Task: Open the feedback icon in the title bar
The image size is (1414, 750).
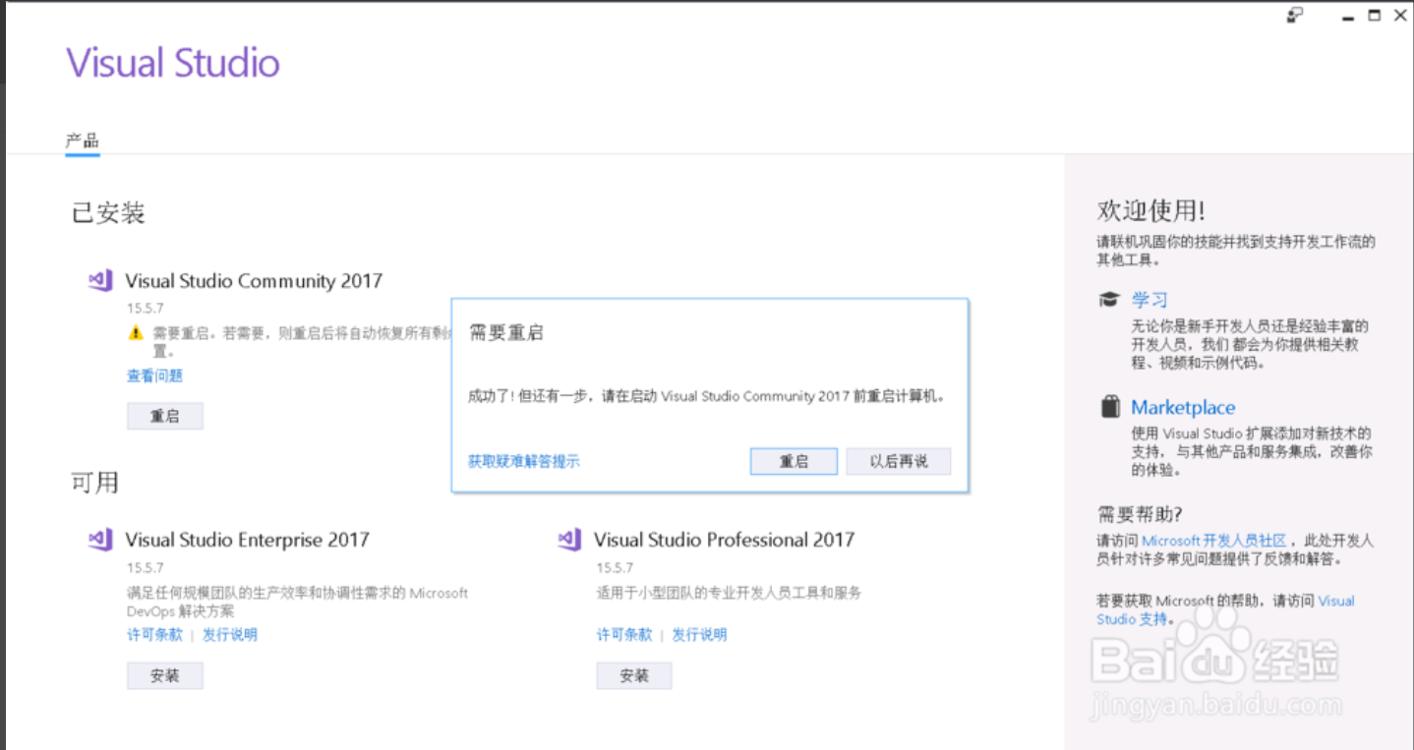Action: click(1293, 16)
